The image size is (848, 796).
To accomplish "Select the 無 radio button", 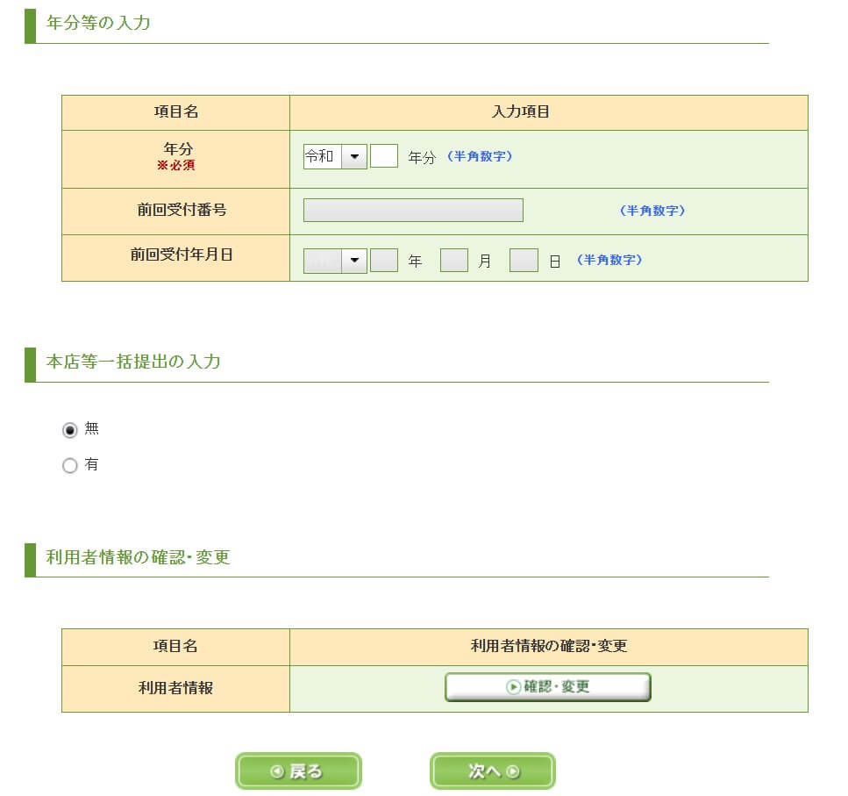I will tap(70, 430).
